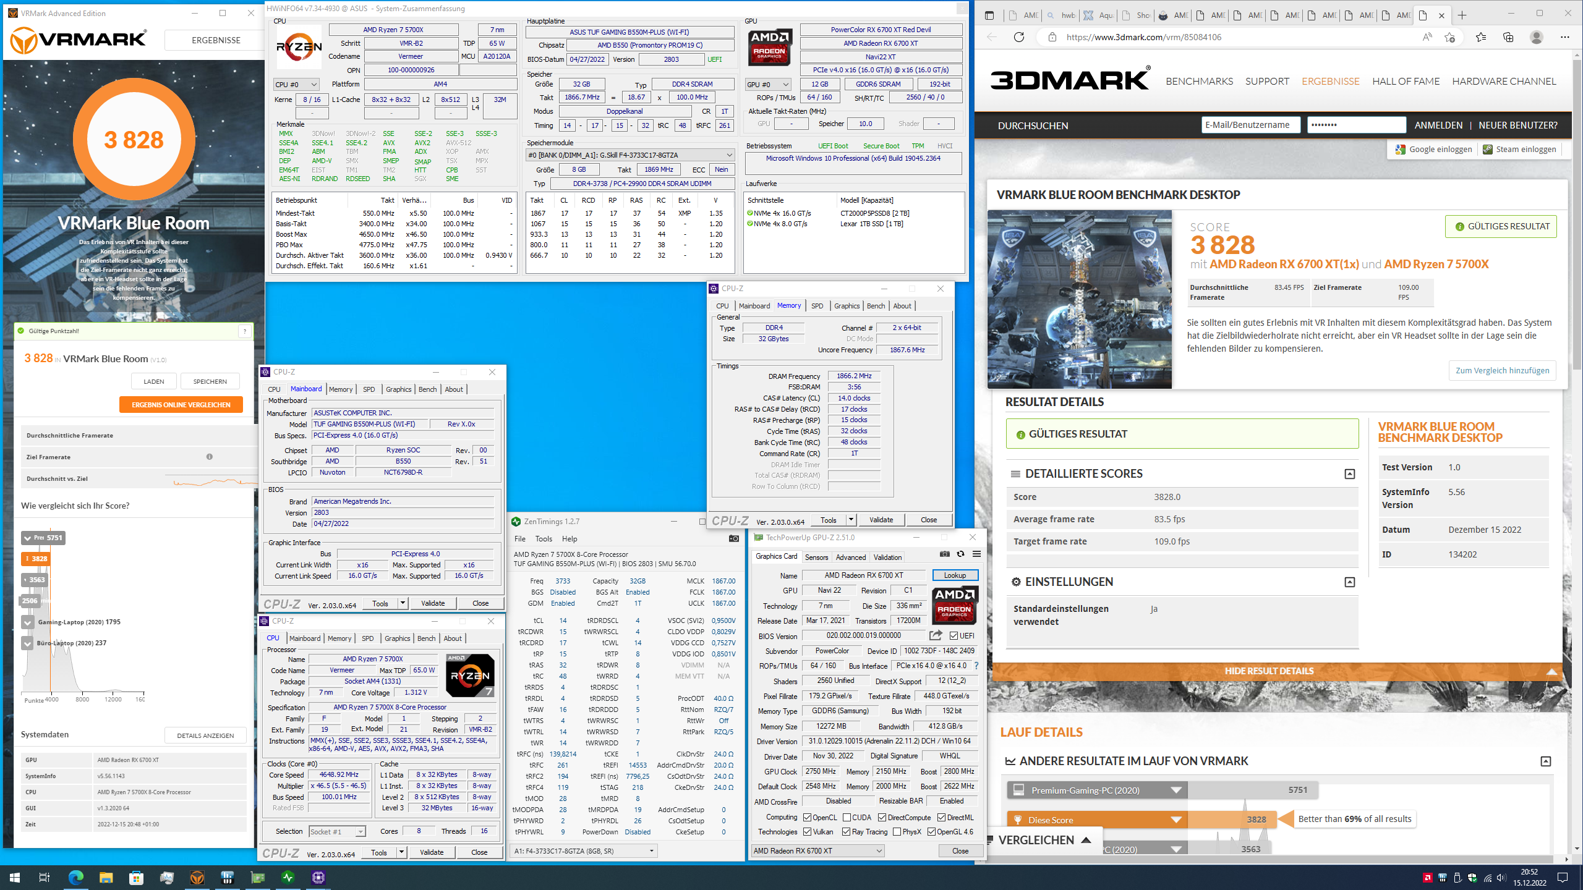Collapse the Detaillierte Scores section

point(1350,474)
